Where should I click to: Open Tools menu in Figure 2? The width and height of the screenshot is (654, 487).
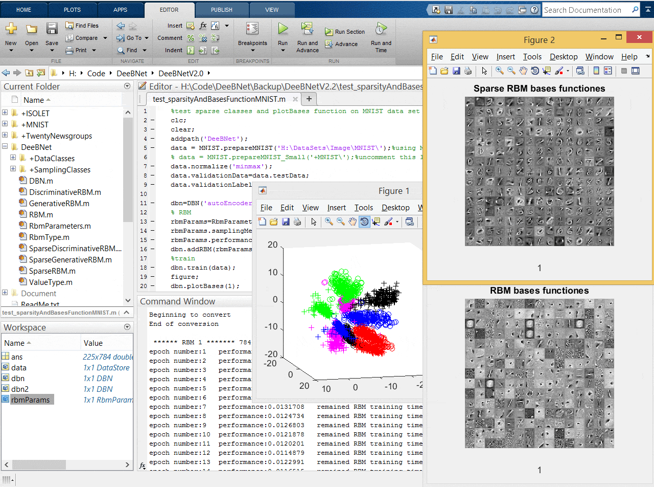(x=532, y=57)
